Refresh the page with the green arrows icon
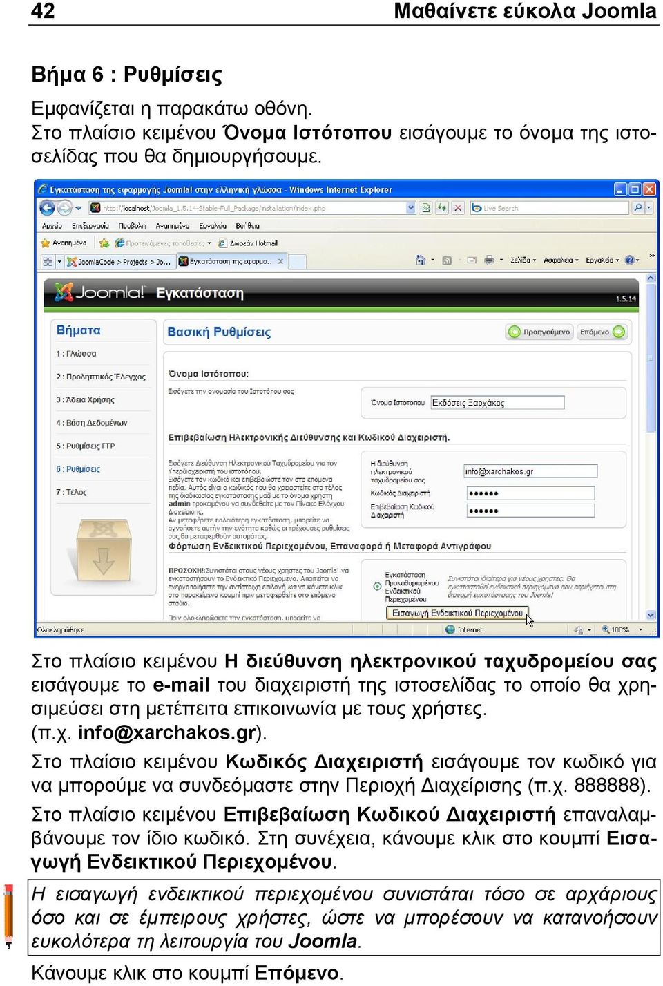Screen dimensions: 663x986 (x=442, y=208)
